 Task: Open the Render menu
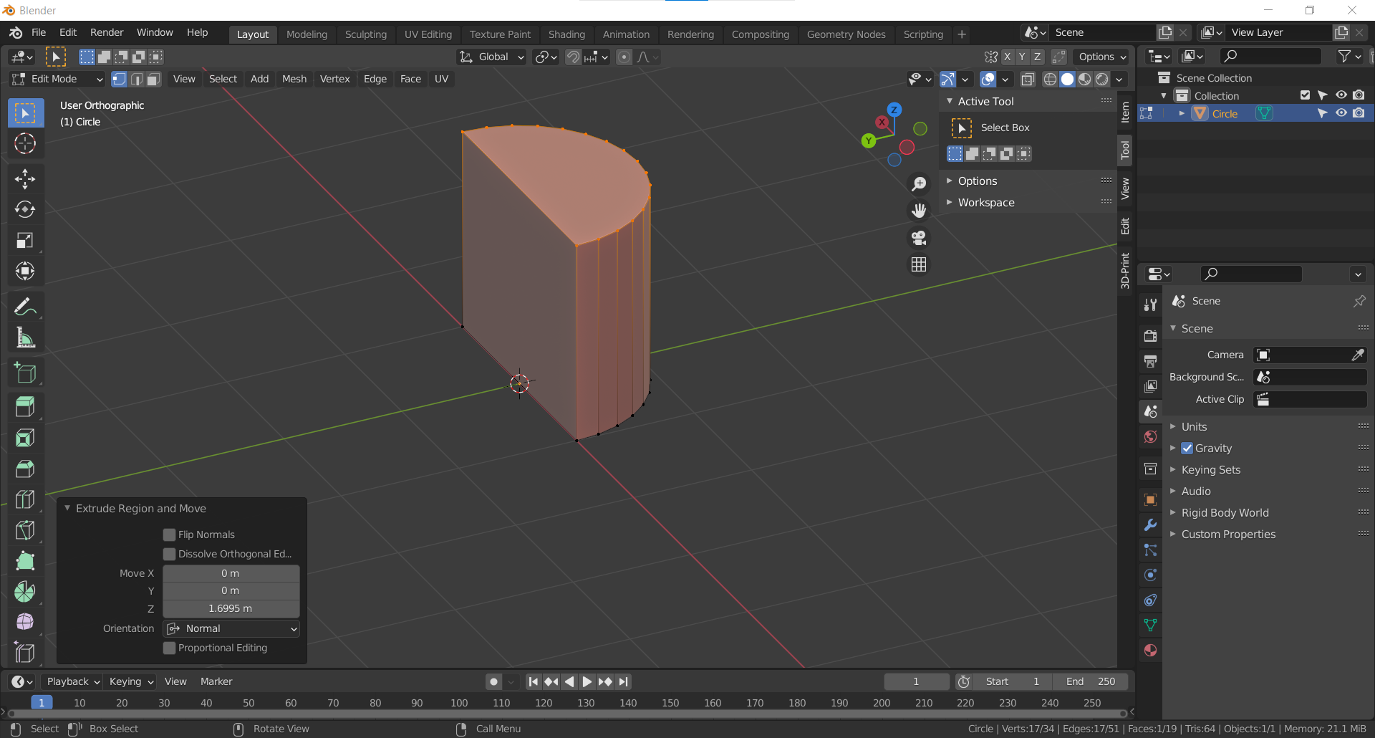107,32
